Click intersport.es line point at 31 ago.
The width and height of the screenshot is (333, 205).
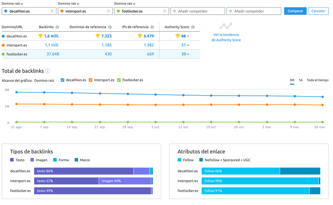(x=16, y=104)
